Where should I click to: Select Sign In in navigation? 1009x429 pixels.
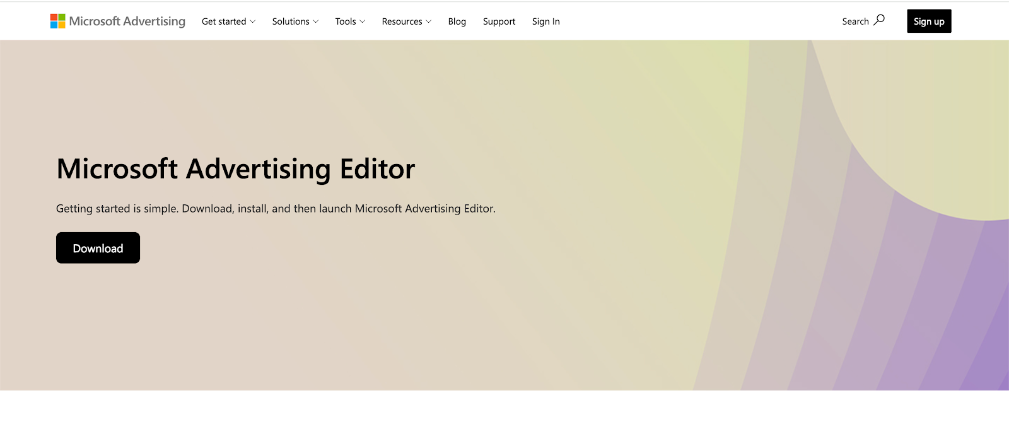[546, 21]
